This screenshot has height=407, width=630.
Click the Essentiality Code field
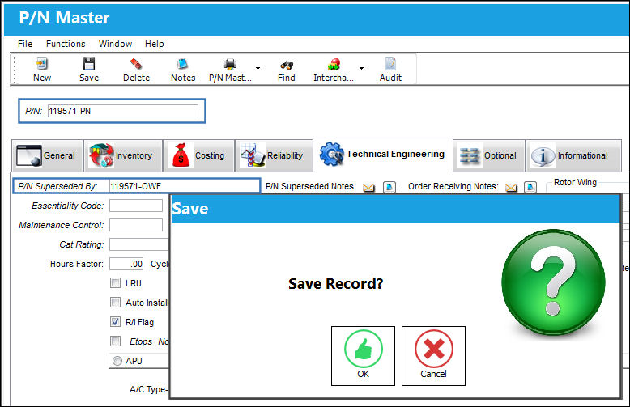pos(136,206)
